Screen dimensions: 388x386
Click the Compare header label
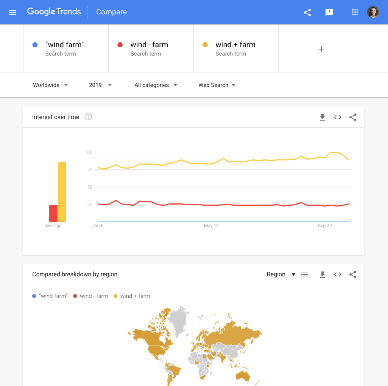coord(111,12)
